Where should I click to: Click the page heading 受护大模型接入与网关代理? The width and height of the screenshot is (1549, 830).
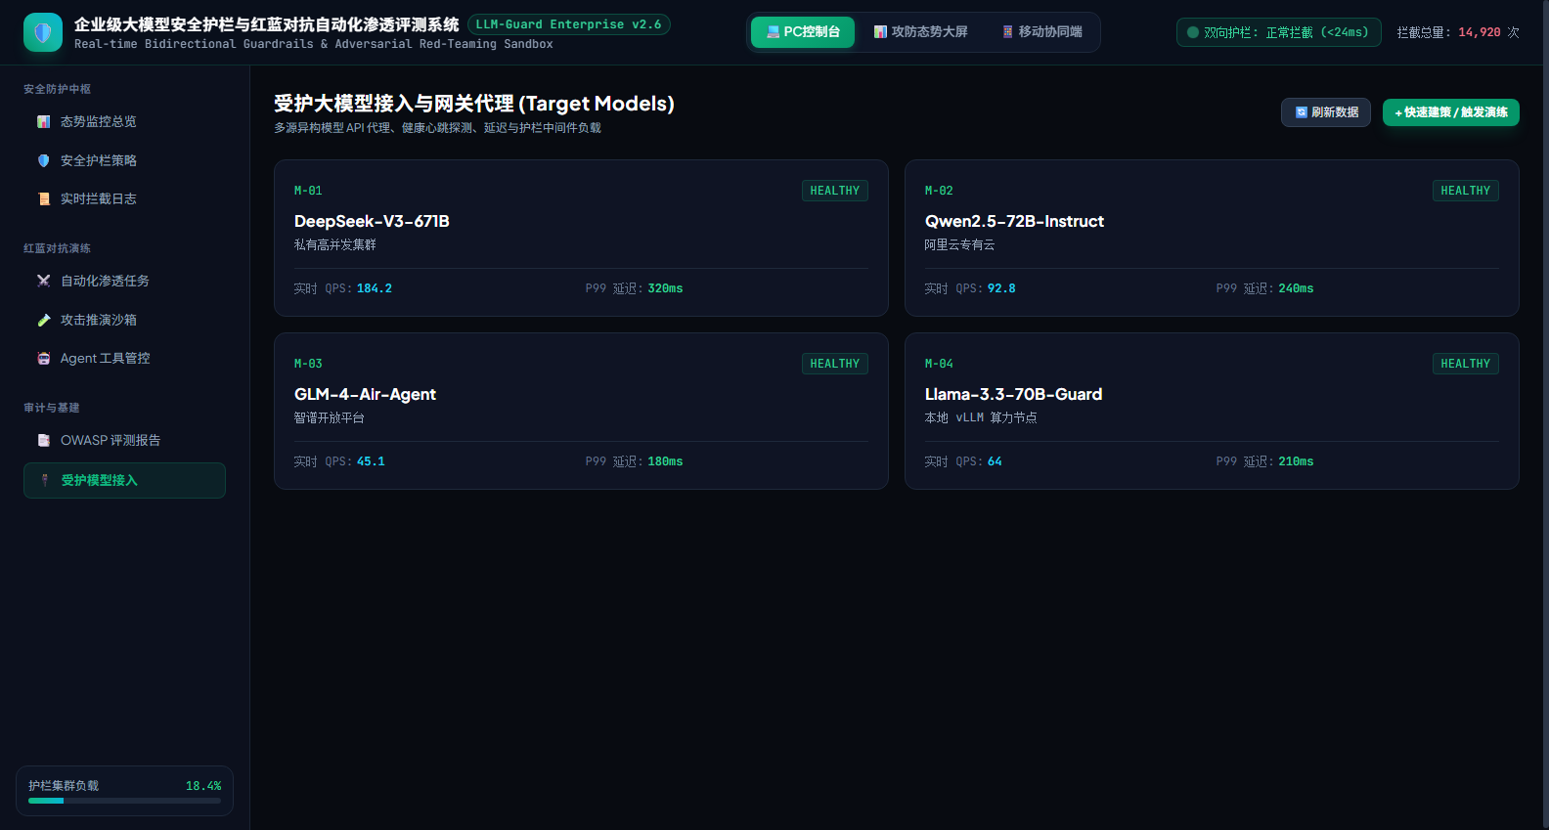click(x=474, y=104)
